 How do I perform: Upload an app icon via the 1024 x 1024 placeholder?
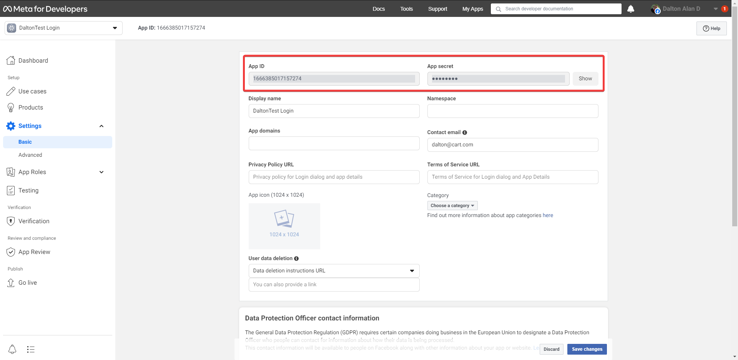(284, 226)
